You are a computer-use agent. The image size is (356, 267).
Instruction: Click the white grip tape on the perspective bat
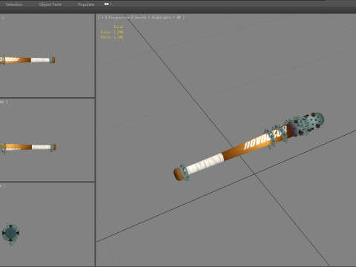205,163
